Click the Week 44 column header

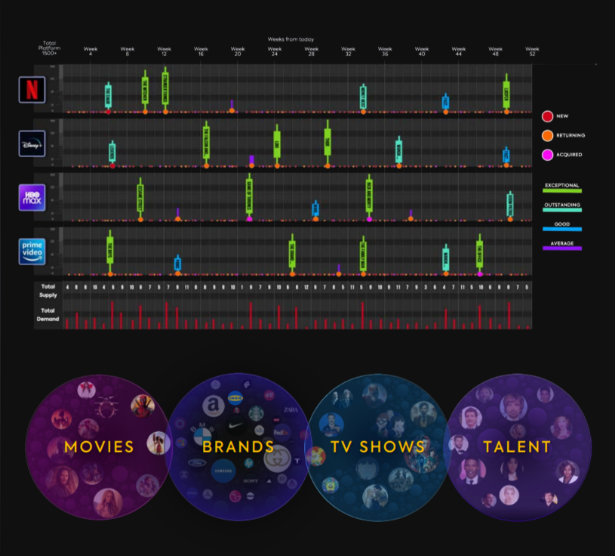point(459,51)
